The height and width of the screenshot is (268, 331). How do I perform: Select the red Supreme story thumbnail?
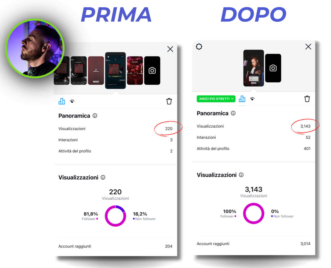[96, 71]
